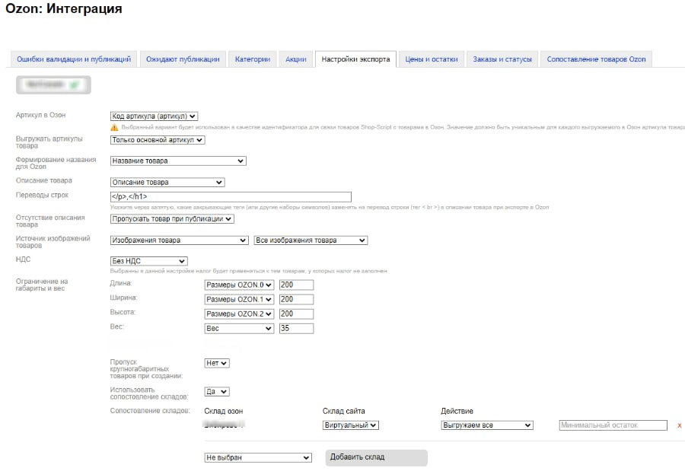Open the Не выбран warehouse dropdown

point(258,457)
